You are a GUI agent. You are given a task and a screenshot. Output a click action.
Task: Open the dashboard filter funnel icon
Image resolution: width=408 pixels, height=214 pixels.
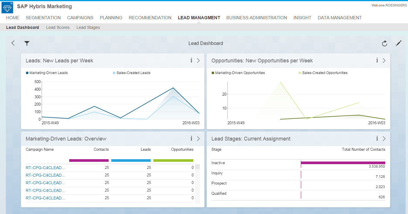tap(27, 43)
